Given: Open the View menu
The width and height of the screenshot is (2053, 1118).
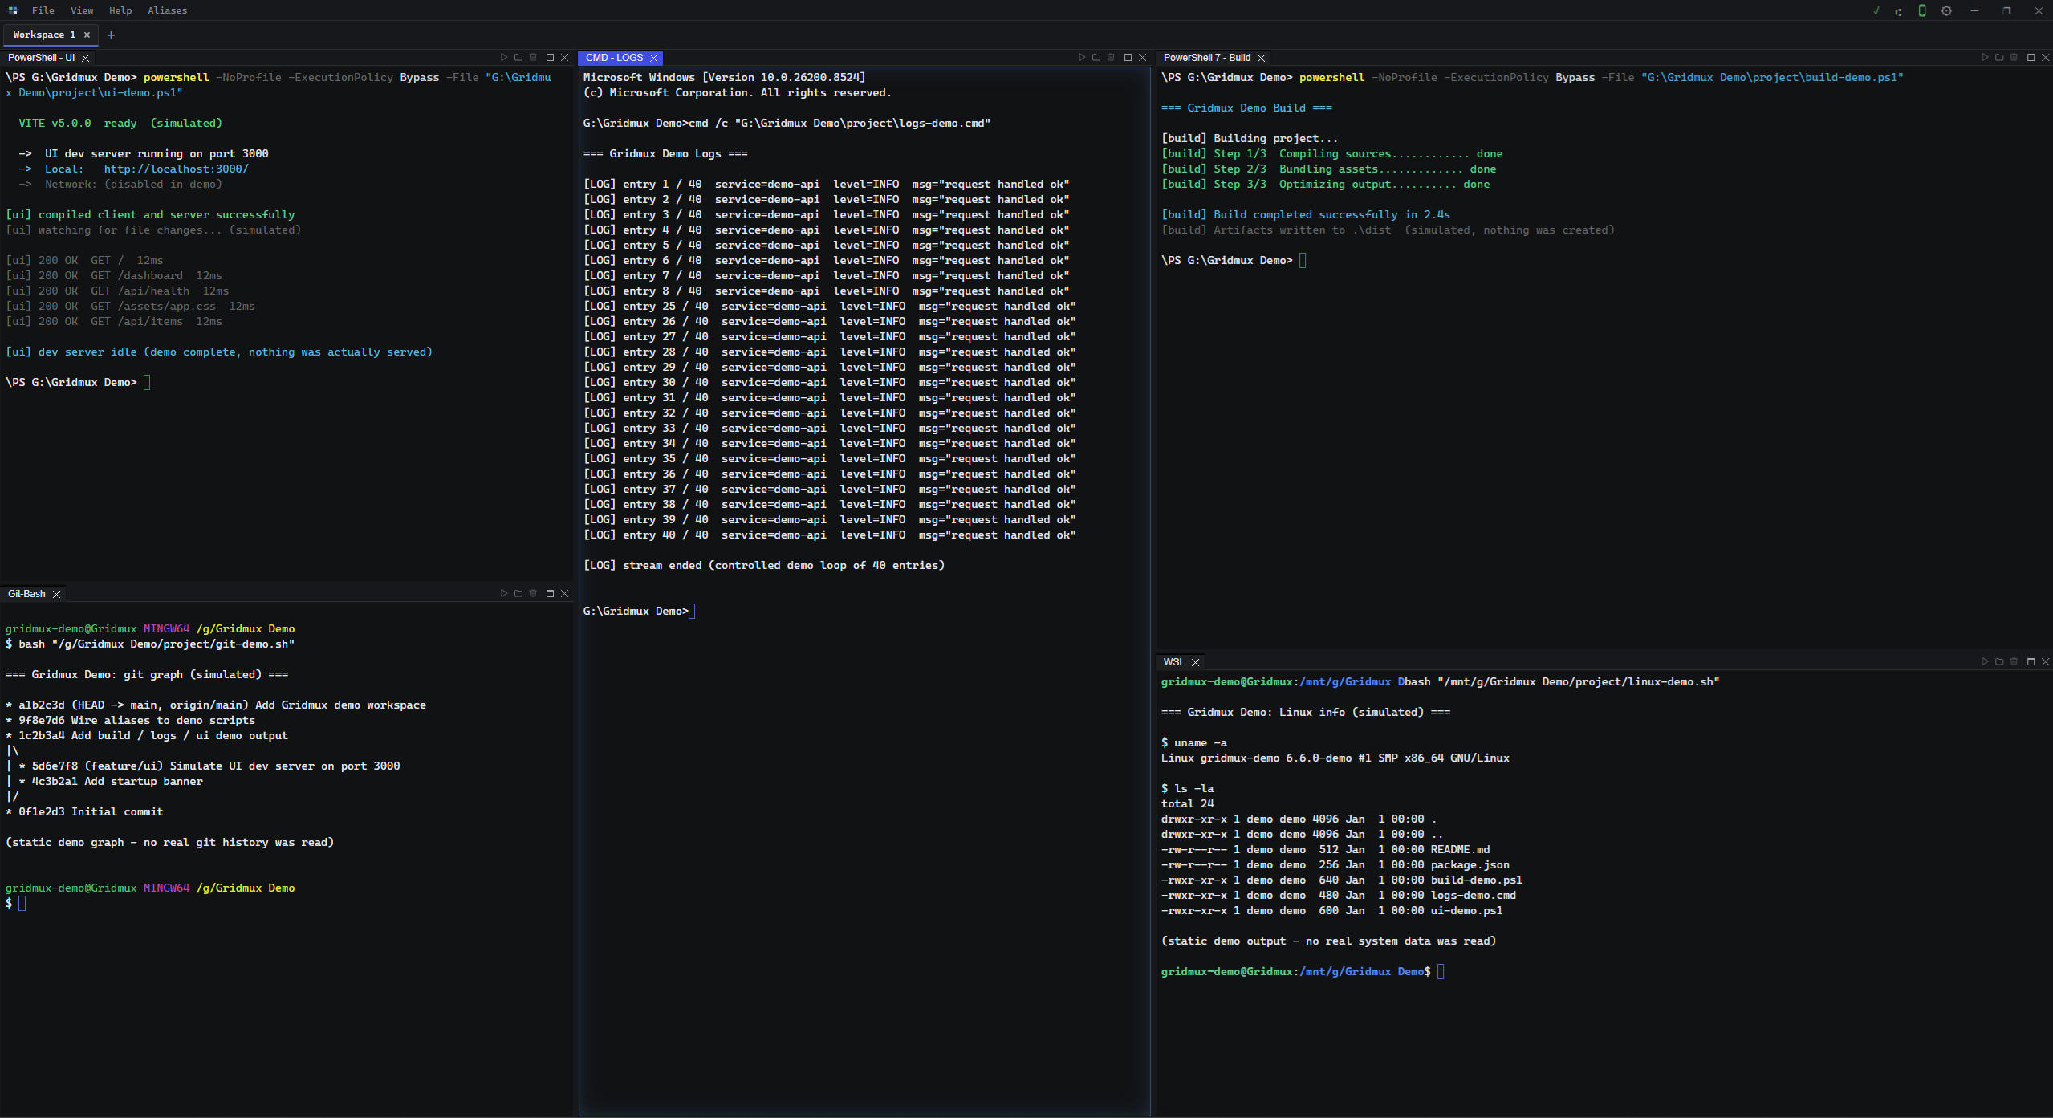Looking at the screenshot, I should click(82, 10).
